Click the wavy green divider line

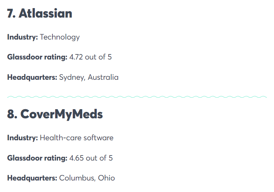click(137, 97)
